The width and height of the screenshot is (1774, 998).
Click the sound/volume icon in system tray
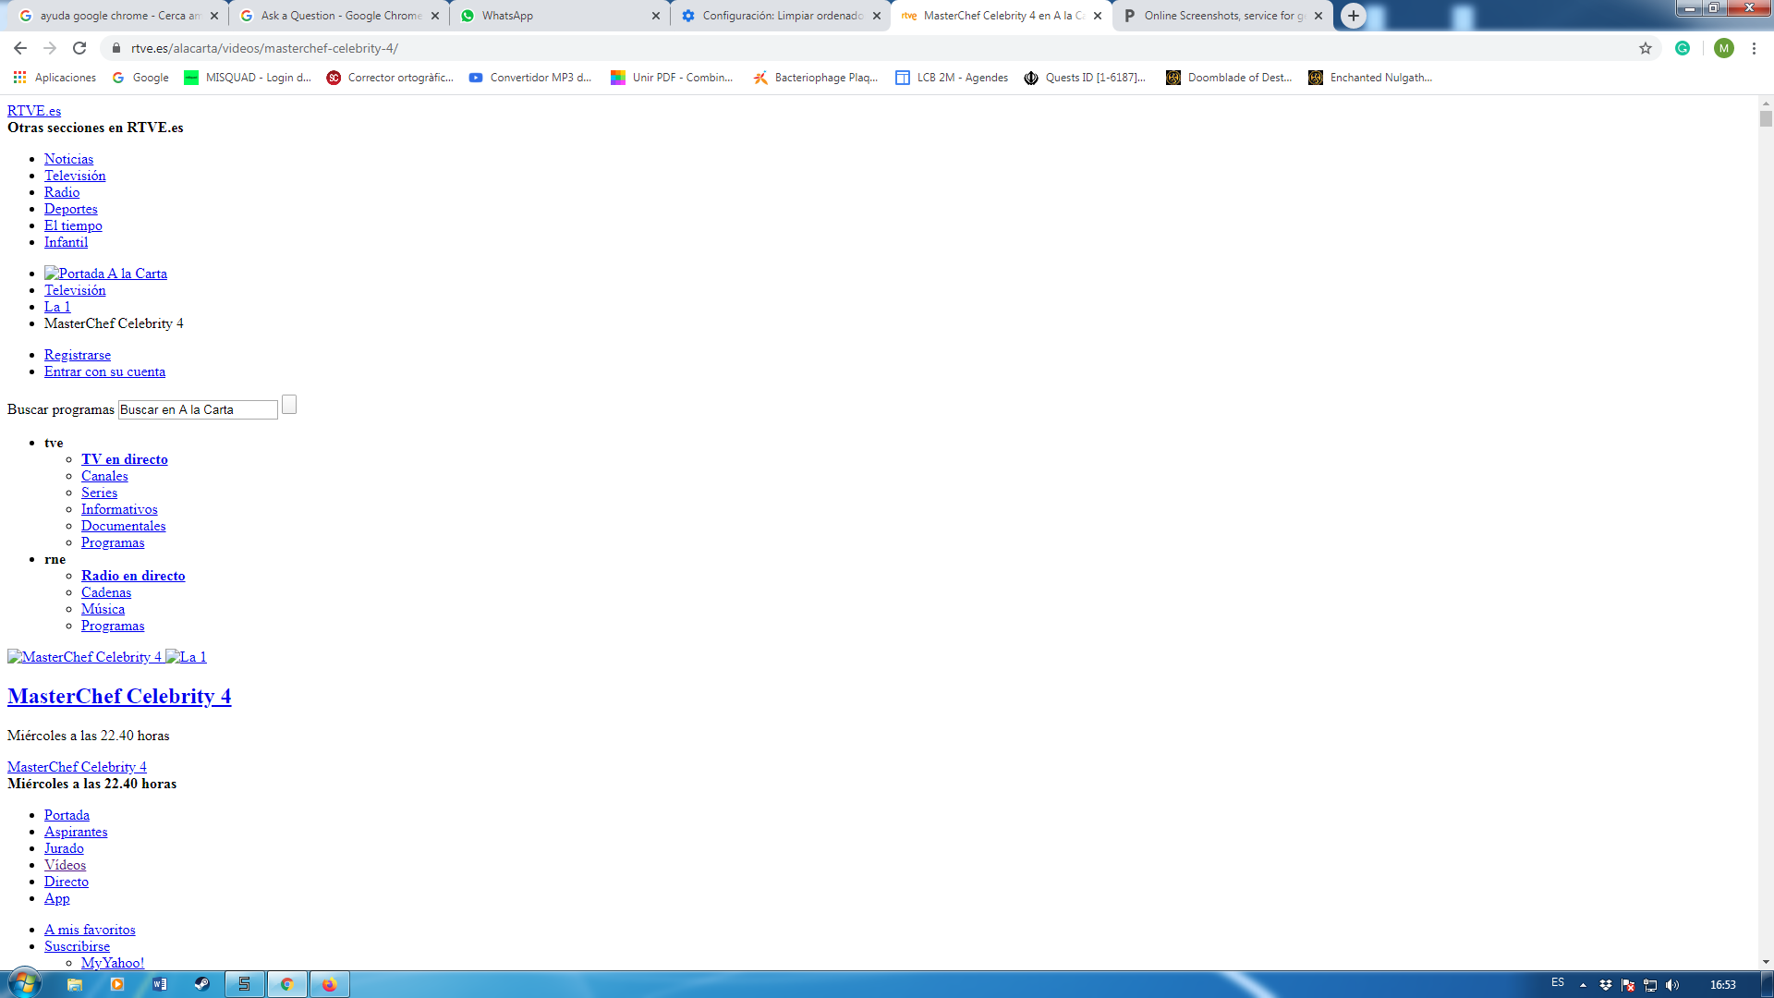pyautogui.click(x=1674, y=984)
